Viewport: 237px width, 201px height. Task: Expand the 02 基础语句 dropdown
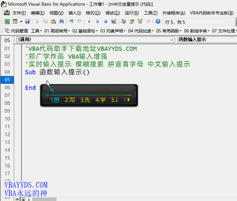click(85, 31)
